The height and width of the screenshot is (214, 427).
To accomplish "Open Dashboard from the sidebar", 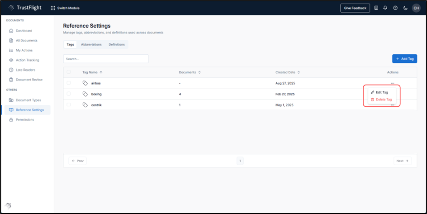I will click(x=24, y=31).
